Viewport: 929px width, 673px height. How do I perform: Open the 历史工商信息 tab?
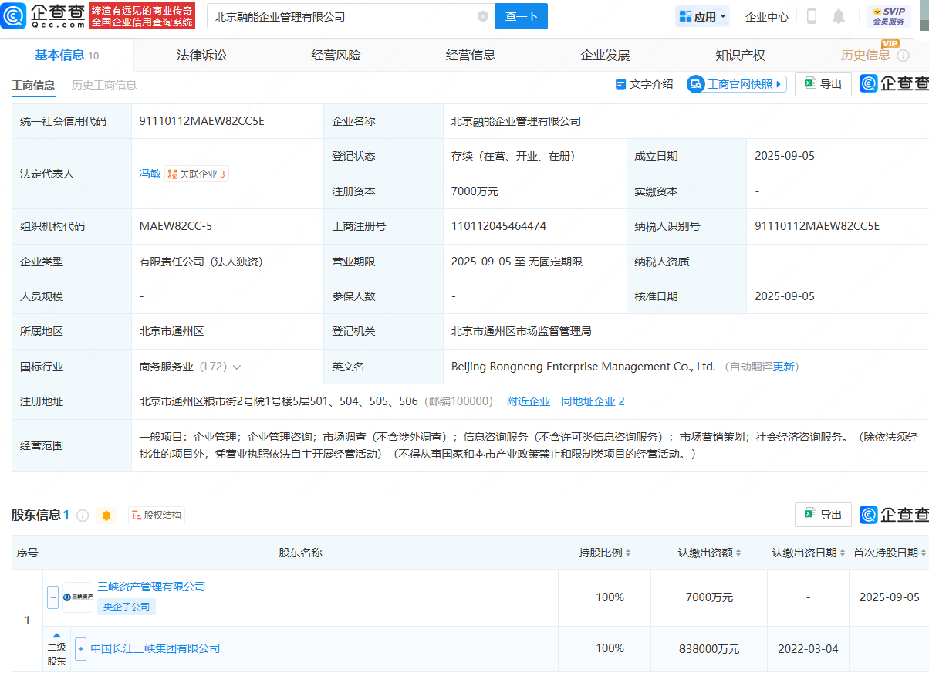(104, 85)
